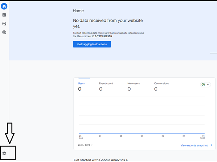Image resolution: width=217 pixels, height=162 pixels.
Task: Open the Reports bar chart icon
Action: coord(4,15)
